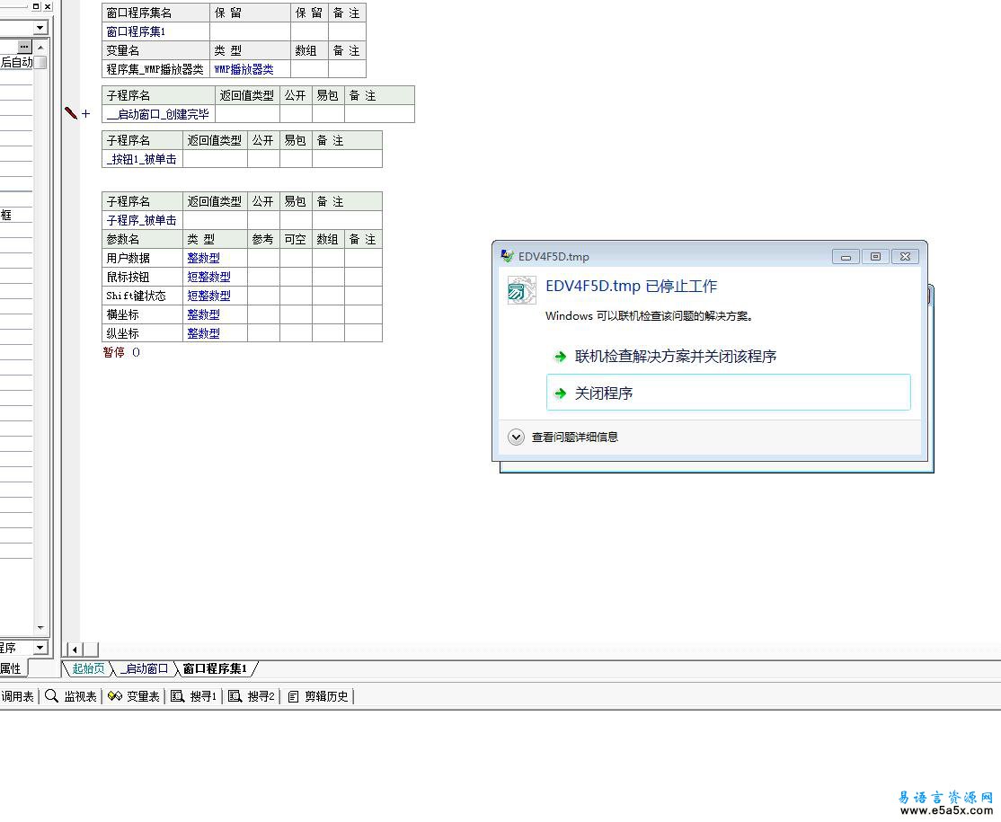Click the ellipsis button in property panel
The width and height of the screenshot is (1001, 822).
24,46
